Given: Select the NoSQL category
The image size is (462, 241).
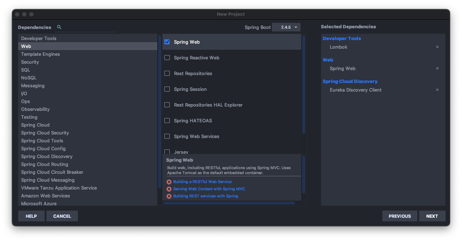Looking at the screenshot, I should click(x=88, y=78).
